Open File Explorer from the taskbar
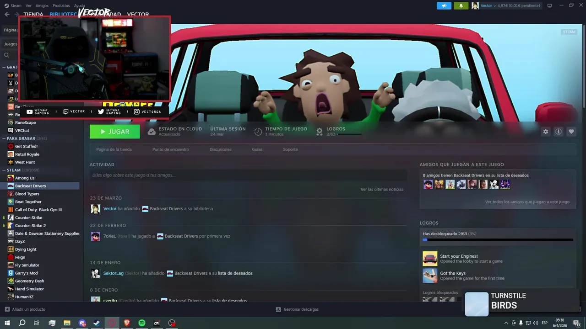Image resolution: width=586 pixels, height=329 pixels. [x=67, y=323]
